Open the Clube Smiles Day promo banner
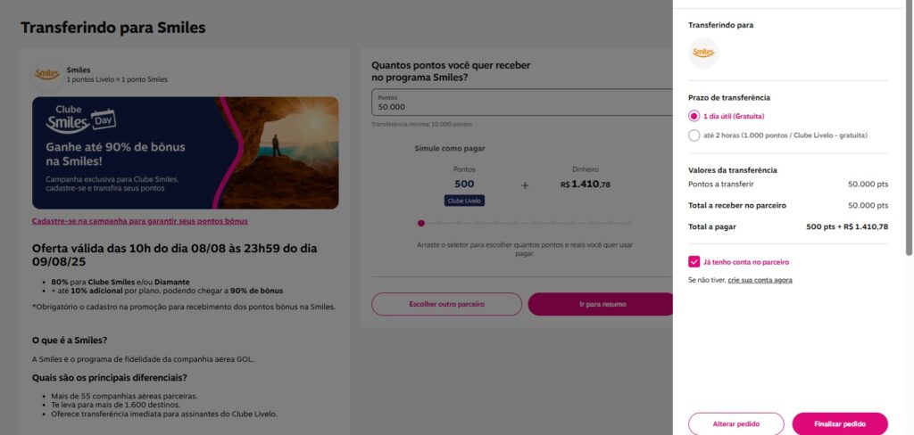The width and height of the screenshot is (914, 435). click(185, 152)
